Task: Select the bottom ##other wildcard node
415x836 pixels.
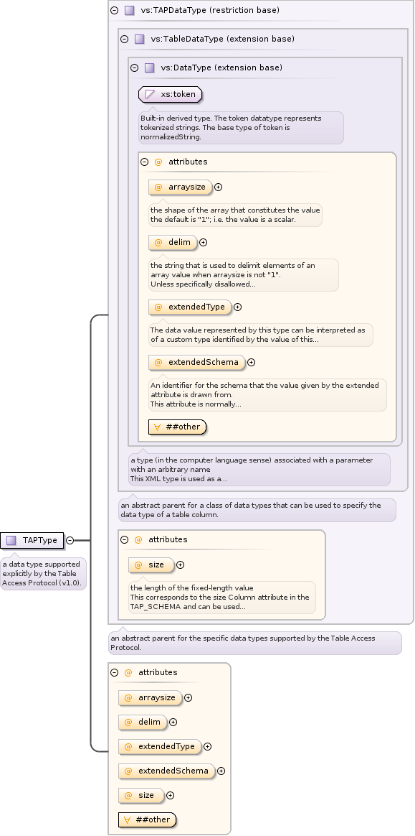Action: pos(147,819)
